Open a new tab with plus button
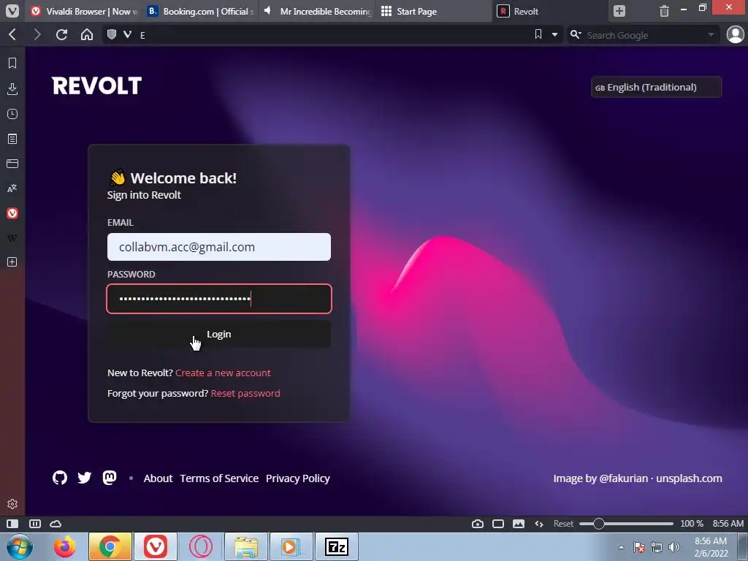Image resolution: width=748 pixels, height=561 pixels. [x=619, y=11]
